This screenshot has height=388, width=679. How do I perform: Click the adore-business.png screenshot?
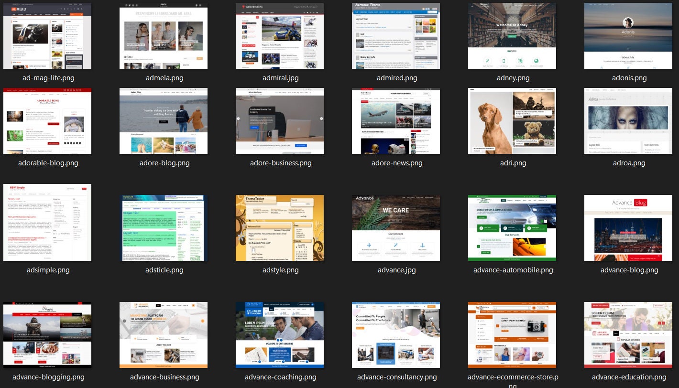pyautogui.click(x=280, y=120)
